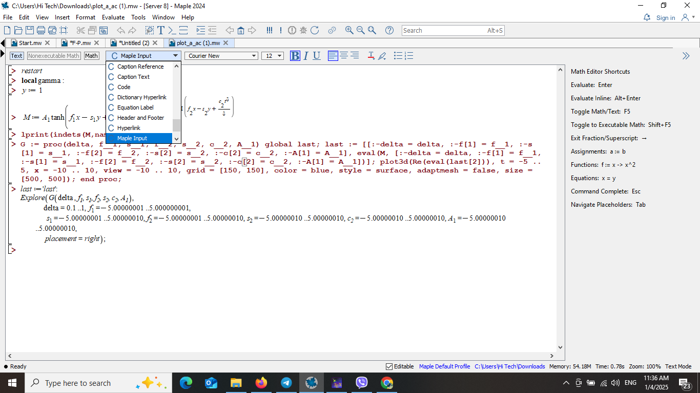Click the Maple Default Profile link
700x393 pixels.
[x=444, y=366]
